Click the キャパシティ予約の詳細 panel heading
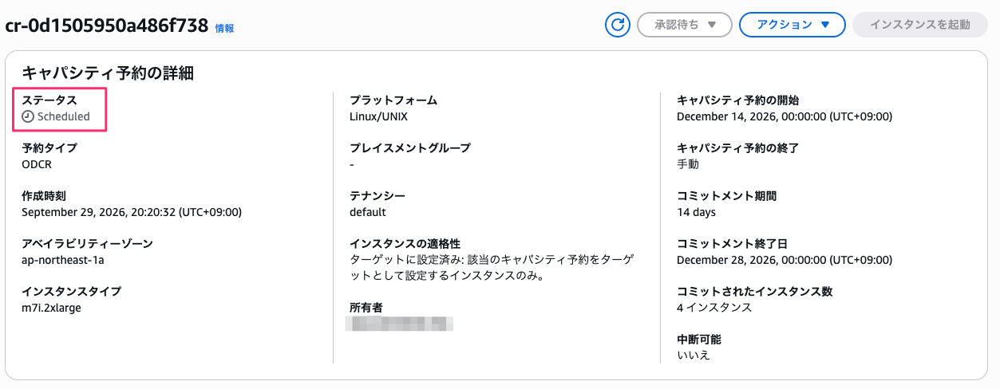This screenshot has width=1000, height=389. click(108, 73)
